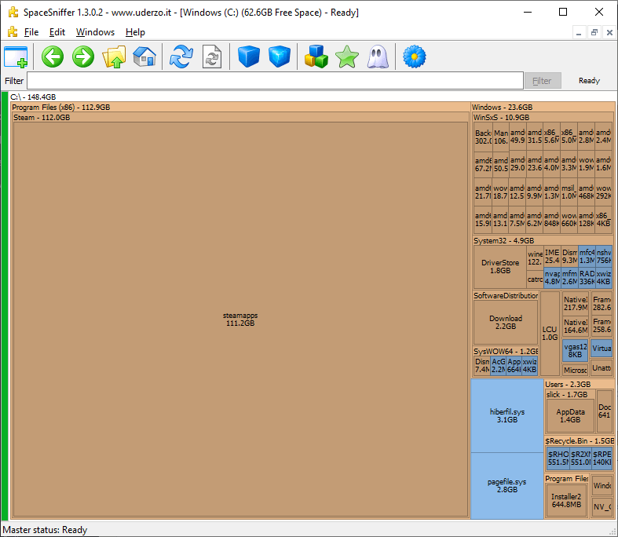This screenshot has width=618, height=537.
Task: Go up one folder level icon
Action: coord(114,57)
